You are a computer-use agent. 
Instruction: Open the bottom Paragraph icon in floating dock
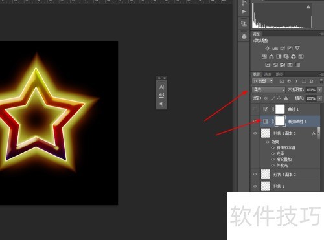[x=161, y=104]
